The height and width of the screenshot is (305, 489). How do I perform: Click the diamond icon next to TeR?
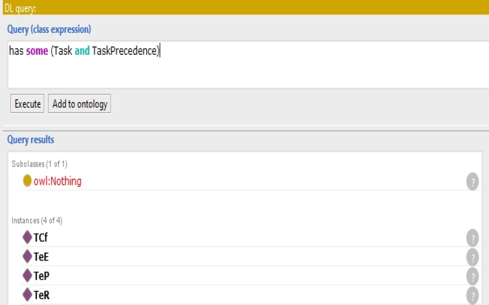click(27, 295)
